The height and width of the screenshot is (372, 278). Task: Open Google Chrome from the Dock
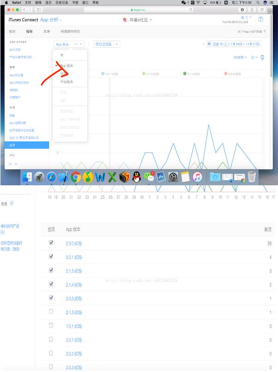76,177
